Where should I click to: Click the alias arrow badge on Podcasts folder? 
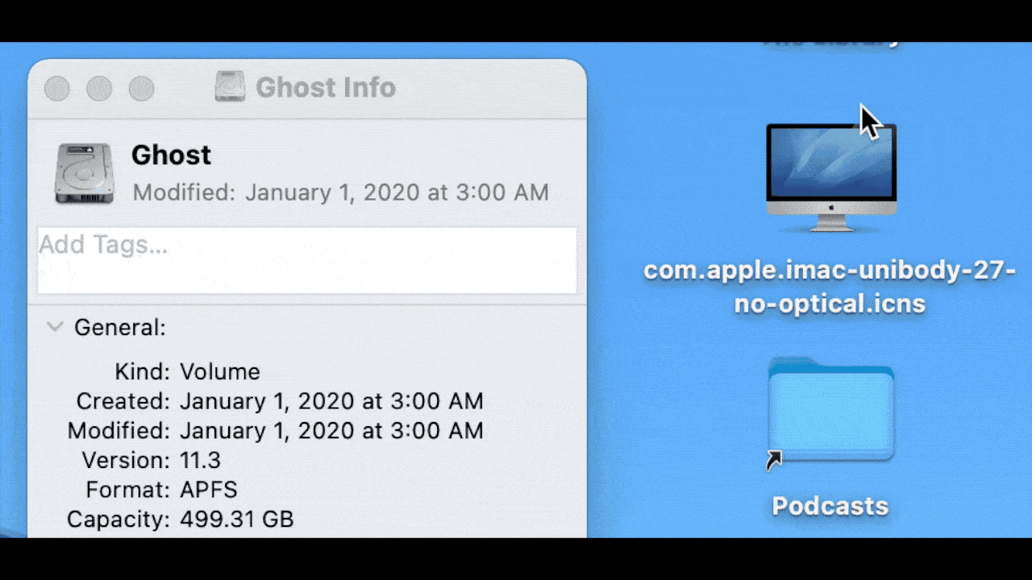[774, 460]
